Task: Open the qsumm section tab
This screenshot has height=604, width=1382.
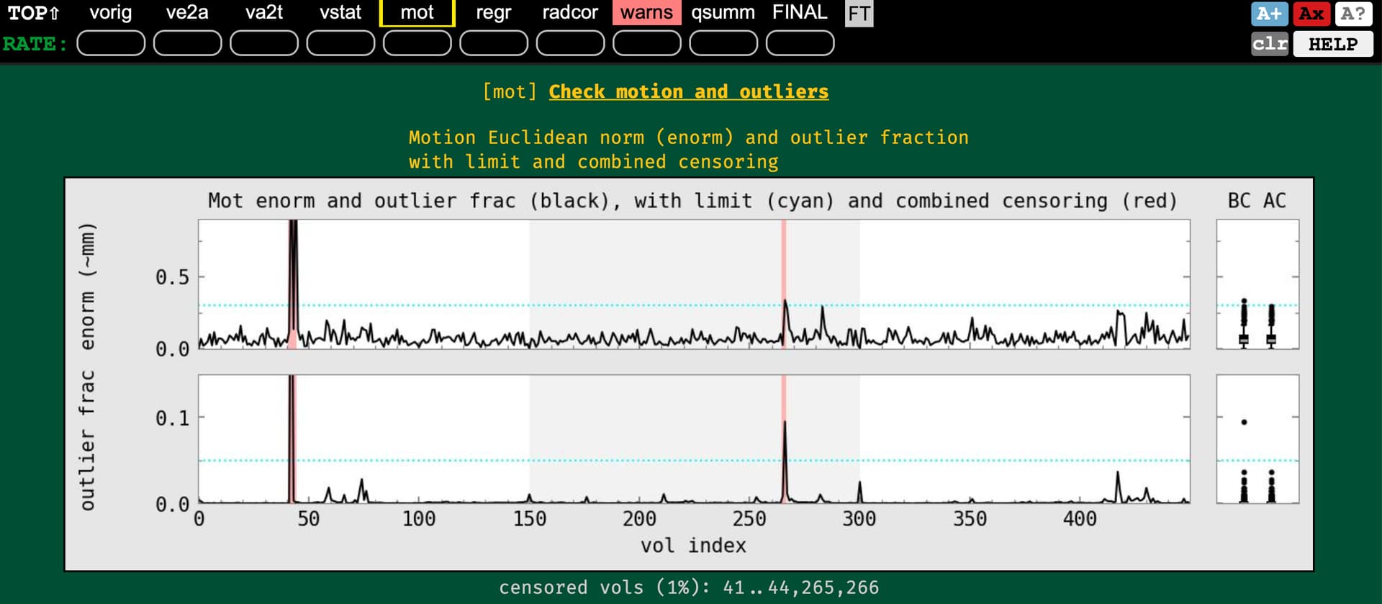Action: (x=723, y=13)
